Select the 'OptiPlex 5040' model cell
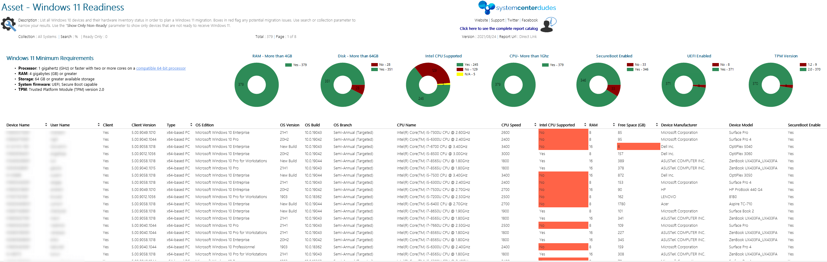Screen dimensions: 827x262 point(740,147)
